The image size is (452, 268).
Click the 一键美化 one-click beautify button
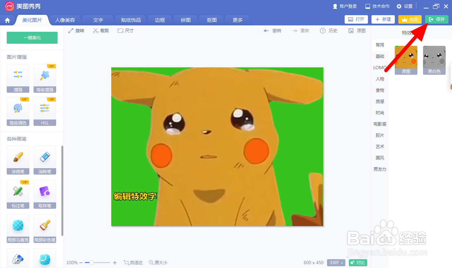32,37
